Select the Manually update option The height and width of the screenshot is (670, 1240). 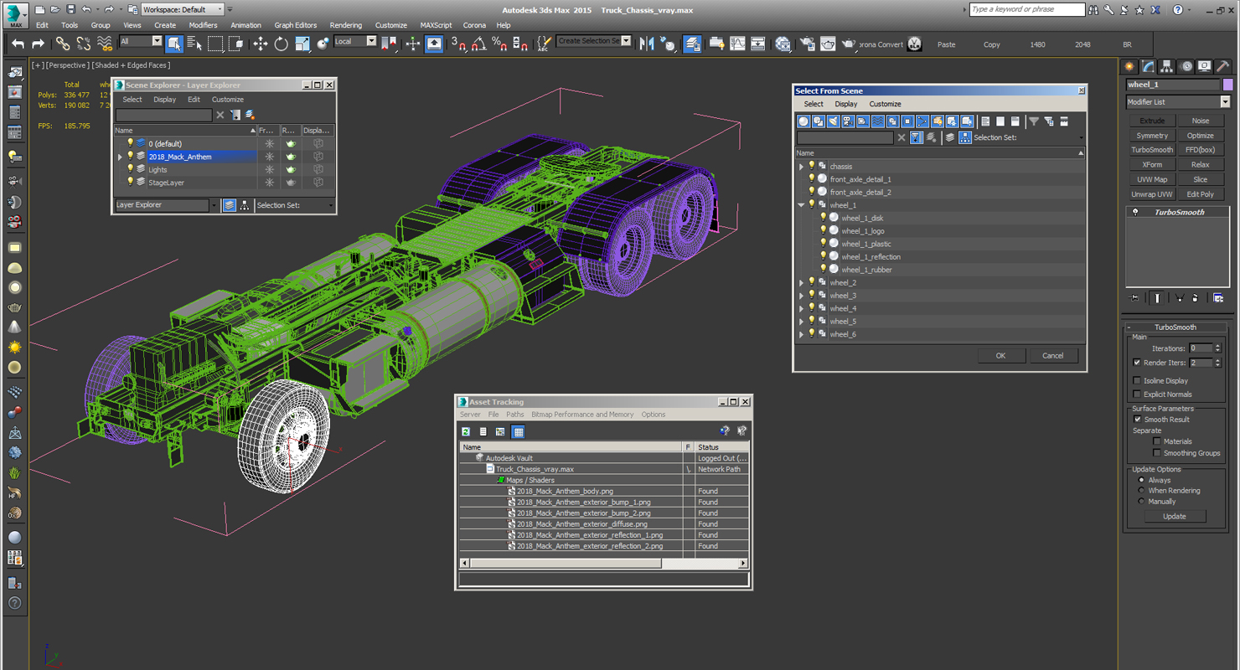[x=1141, y=502]
